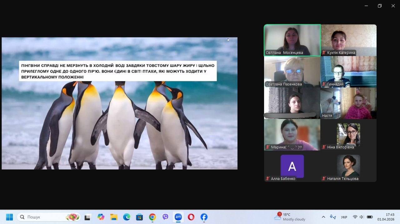Open the Windows Start menu
This screenshot has width=400, height=224.
[9, 217]
